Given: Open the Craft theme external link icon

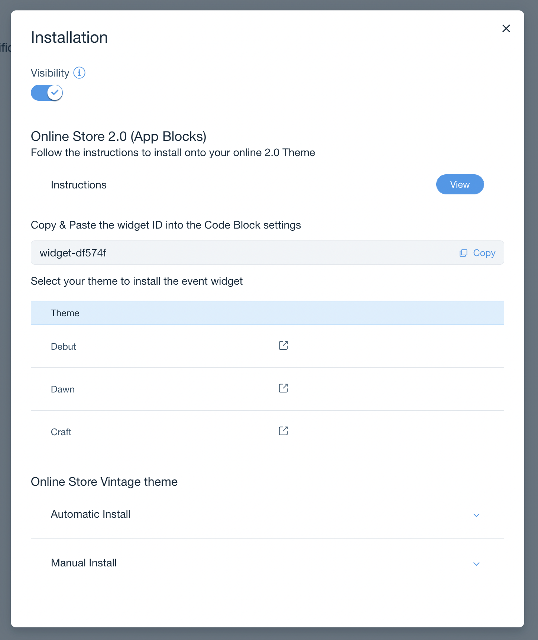Looking at the screenshot, I should 283,431.
